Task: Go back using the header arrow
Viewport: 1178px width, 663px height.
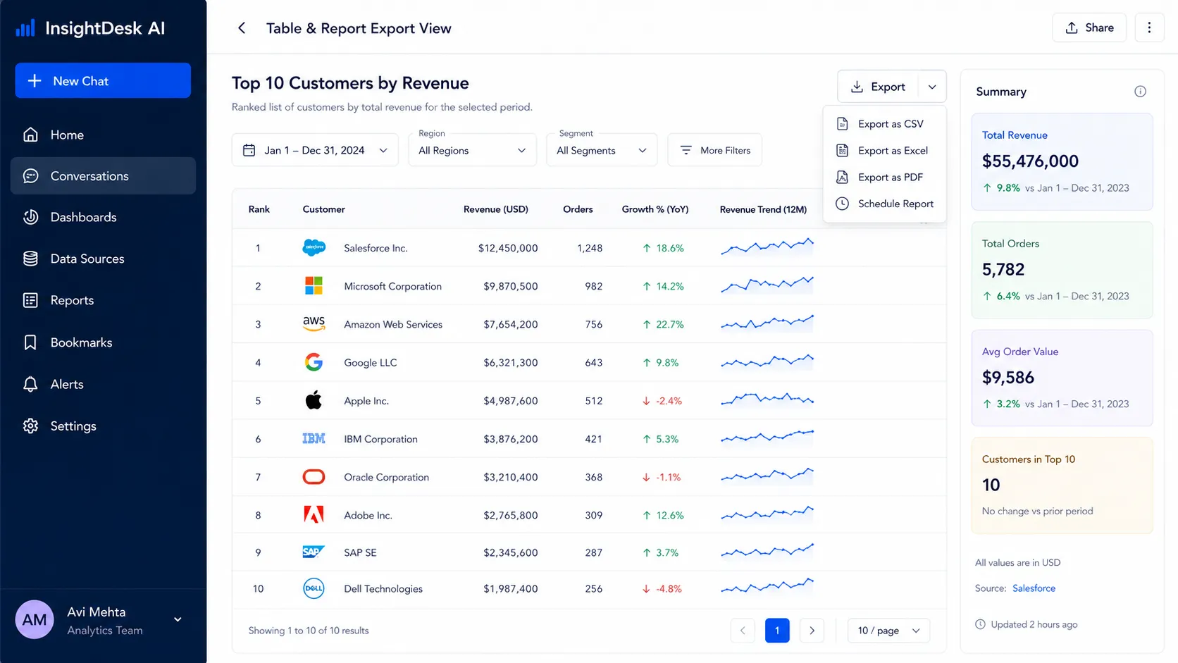Action: pos(242,28)
